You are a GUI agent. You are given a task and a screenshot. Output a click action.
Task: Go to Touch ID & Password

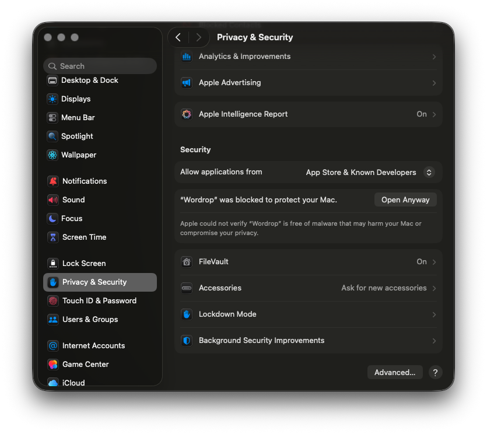[x=100, y=301]
